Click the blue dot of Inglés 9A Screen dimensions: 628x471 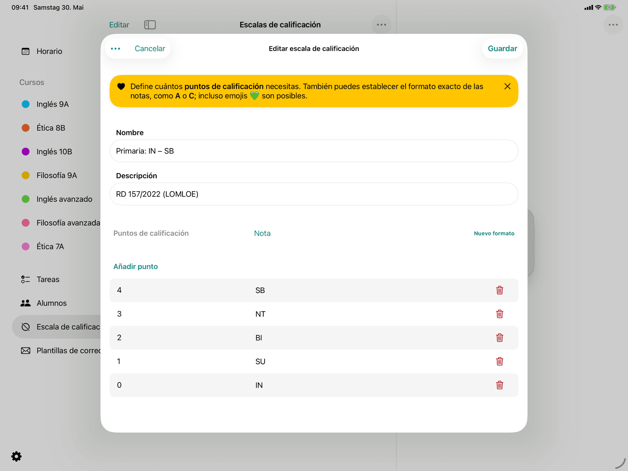[x=26, y=104]
